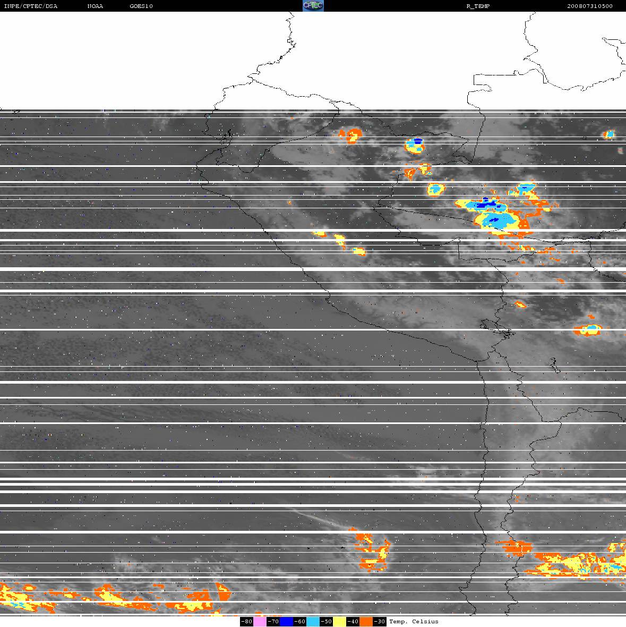
Task: Click the -70 legend value
Action: click(273, 621)
